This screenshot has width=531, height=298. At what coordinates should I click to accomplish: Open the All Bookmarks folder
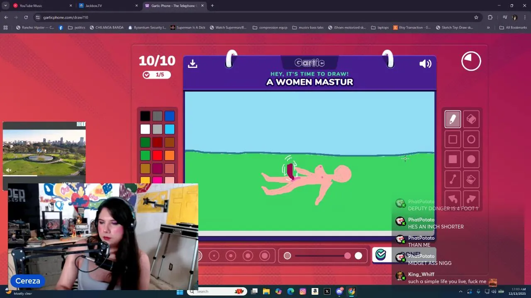click(513, 28)
